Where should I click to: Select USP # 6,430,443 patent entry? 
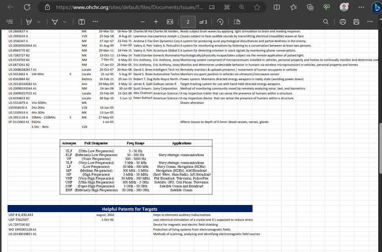tap(21, 215)
